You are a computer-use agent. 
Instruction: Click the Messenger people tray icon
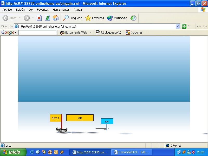188,152
